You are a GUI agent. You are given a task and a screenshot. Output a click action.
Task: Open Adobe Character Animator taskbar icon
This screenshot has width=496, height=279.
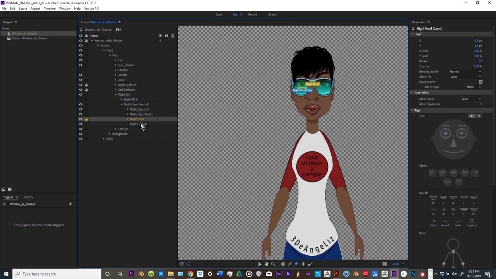point(394,274)
